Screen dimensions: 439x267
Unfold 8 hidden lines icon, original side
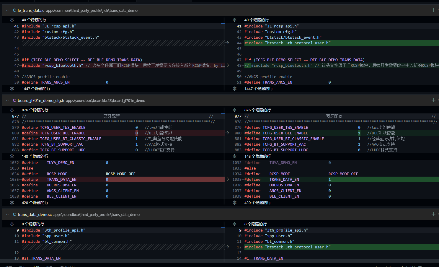pyautogui.click(x=12, y=224)
